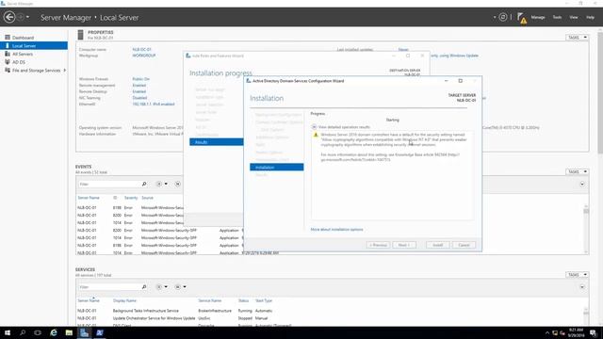Click the File and Storage Services icon
603x339 pixels.
[x=8, y=71]
